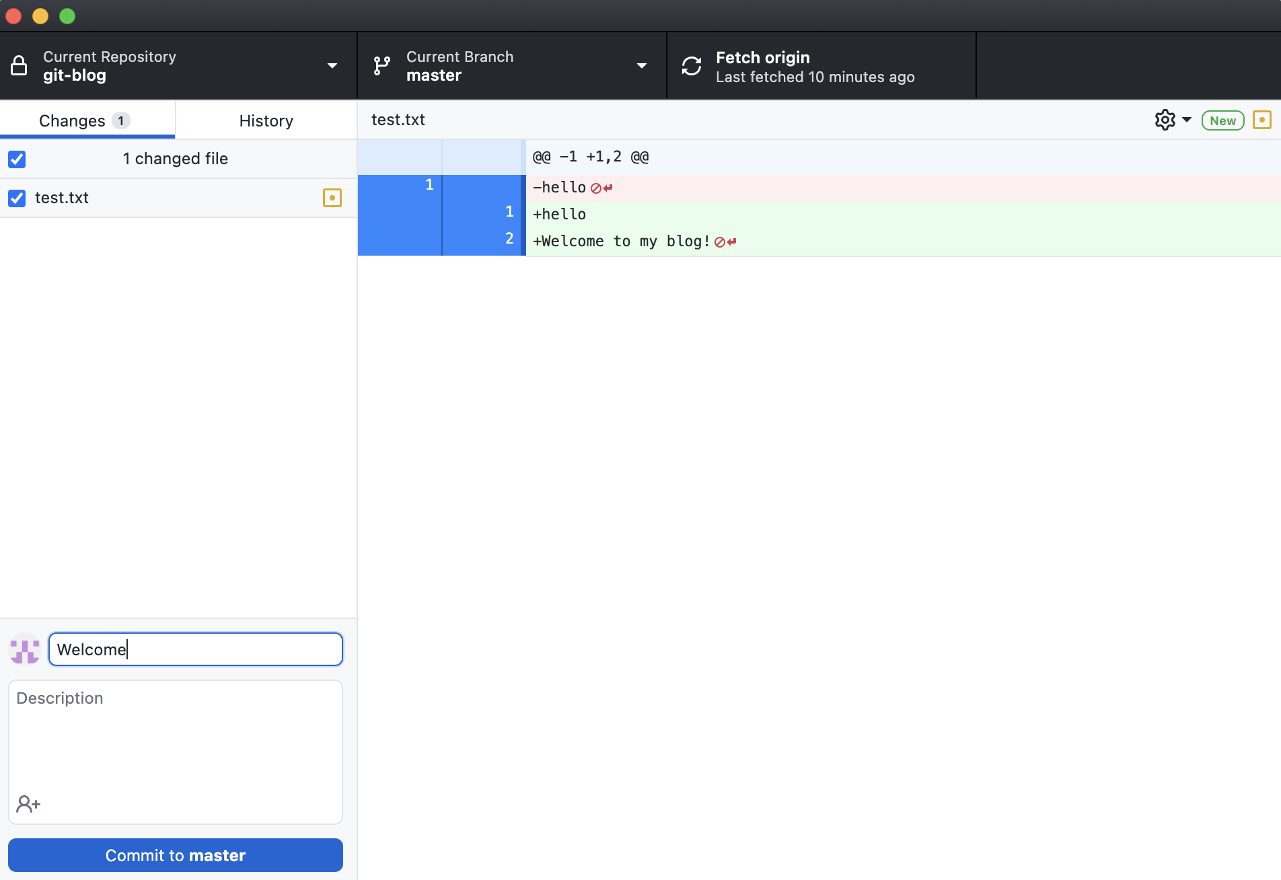Open the Current Branch master dropdown
The width and height of the screenshot is (1281, 880).
click(x=641, y=66)
